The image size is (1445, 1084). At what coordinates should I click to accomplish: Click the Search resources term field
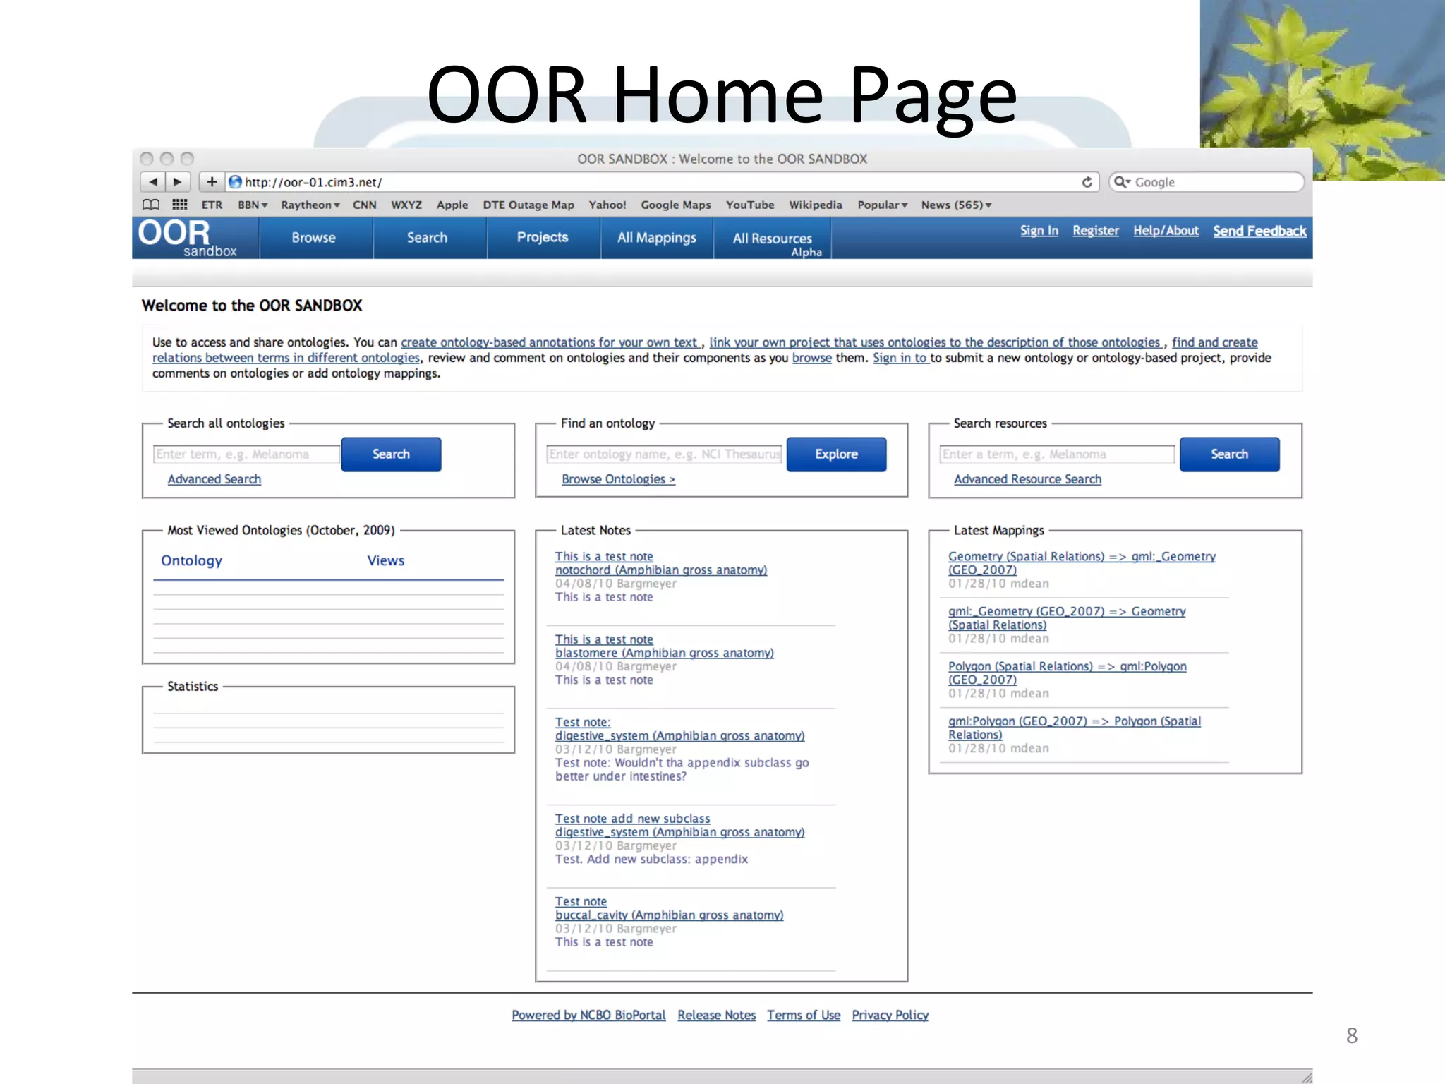[x=1058, y=454]
